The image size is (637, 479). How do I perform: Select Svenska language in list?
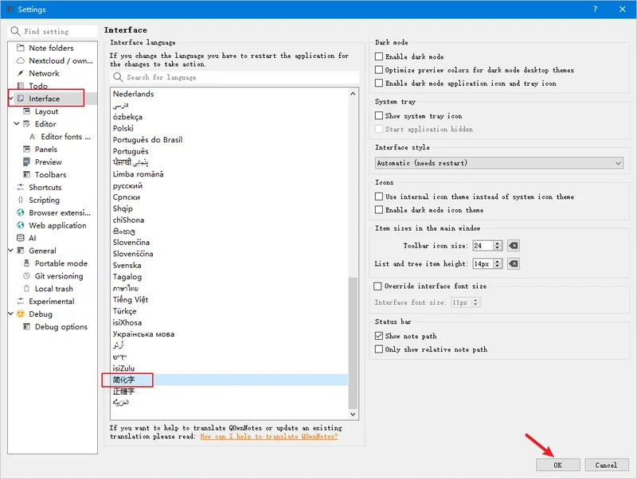point(229,265)
